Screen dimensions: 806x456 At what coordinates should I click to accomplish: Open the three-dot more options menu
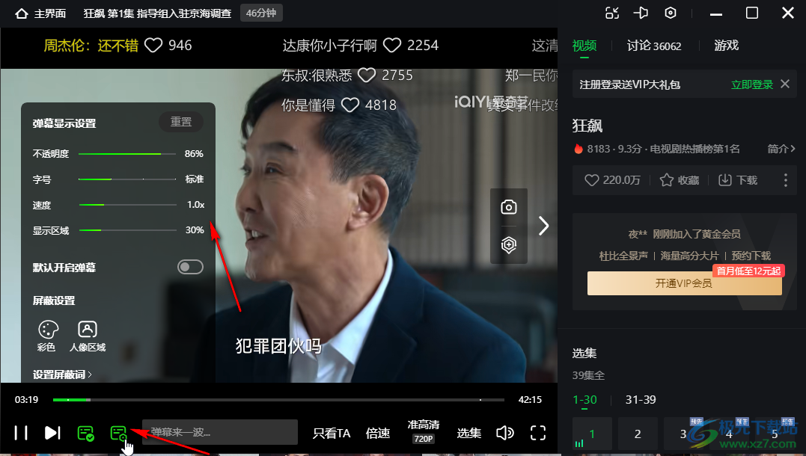click(786, 180)
